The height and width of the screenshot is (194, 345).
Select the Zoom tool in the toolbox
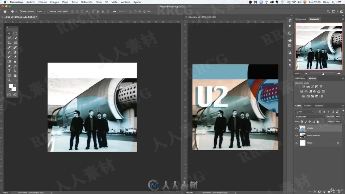click(x=9, y=80)
